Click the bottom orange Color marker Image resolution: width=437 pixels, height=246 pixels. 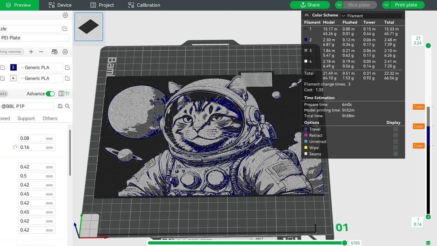click(419, 145)
